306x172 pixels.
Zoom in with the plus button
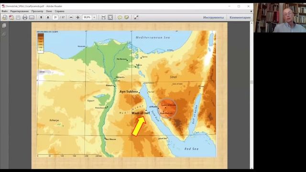point(78,17)
